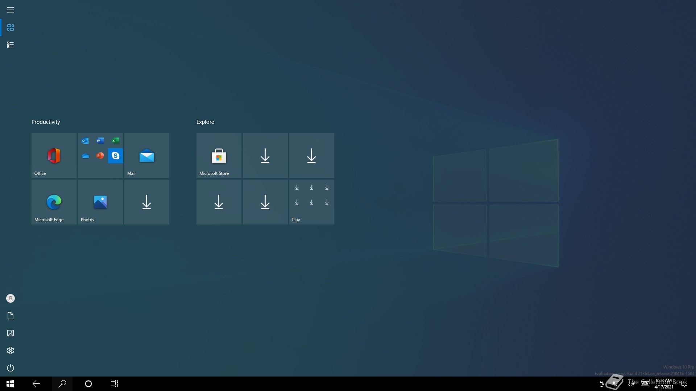Open Documents folder shortcut
This screenshot has width=696, height=391.
pos(11,316)
